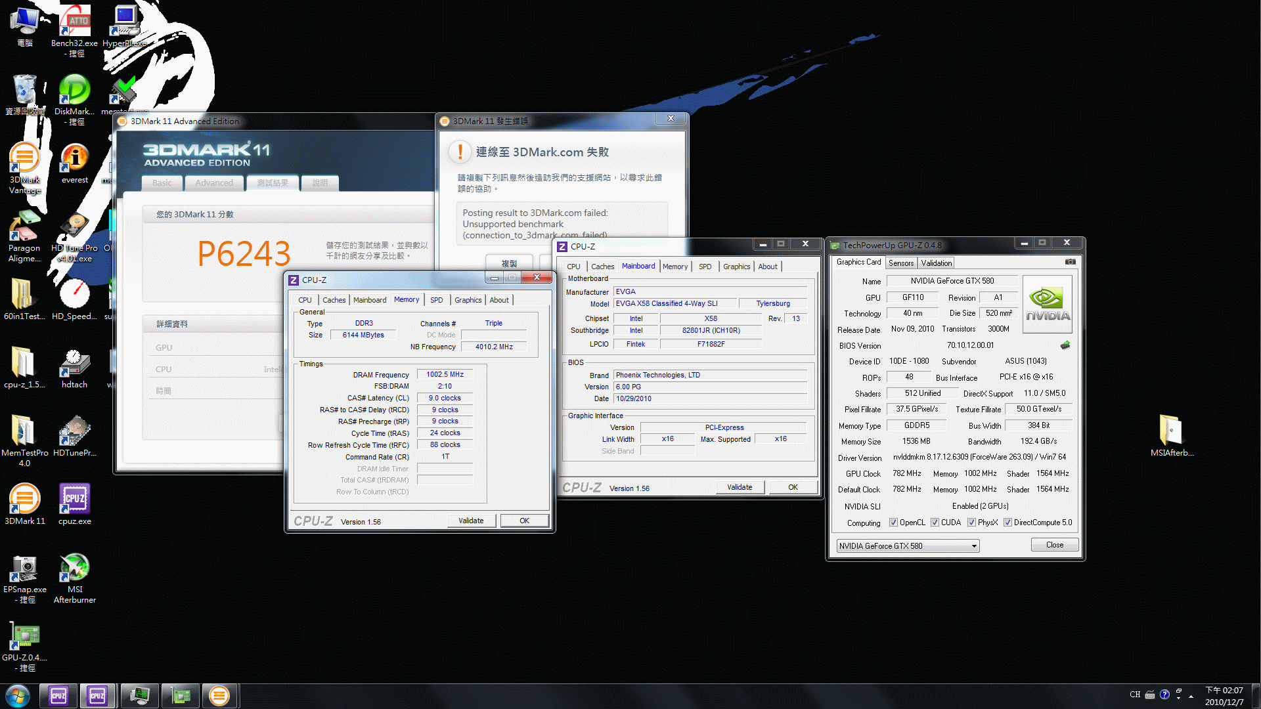
Task: Open GPU selection dropdown in GPU-Z
Action: click(908, 546)
